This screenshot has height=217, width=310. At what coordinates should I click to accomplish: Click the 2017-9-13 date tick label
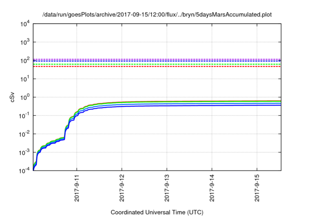167,188
